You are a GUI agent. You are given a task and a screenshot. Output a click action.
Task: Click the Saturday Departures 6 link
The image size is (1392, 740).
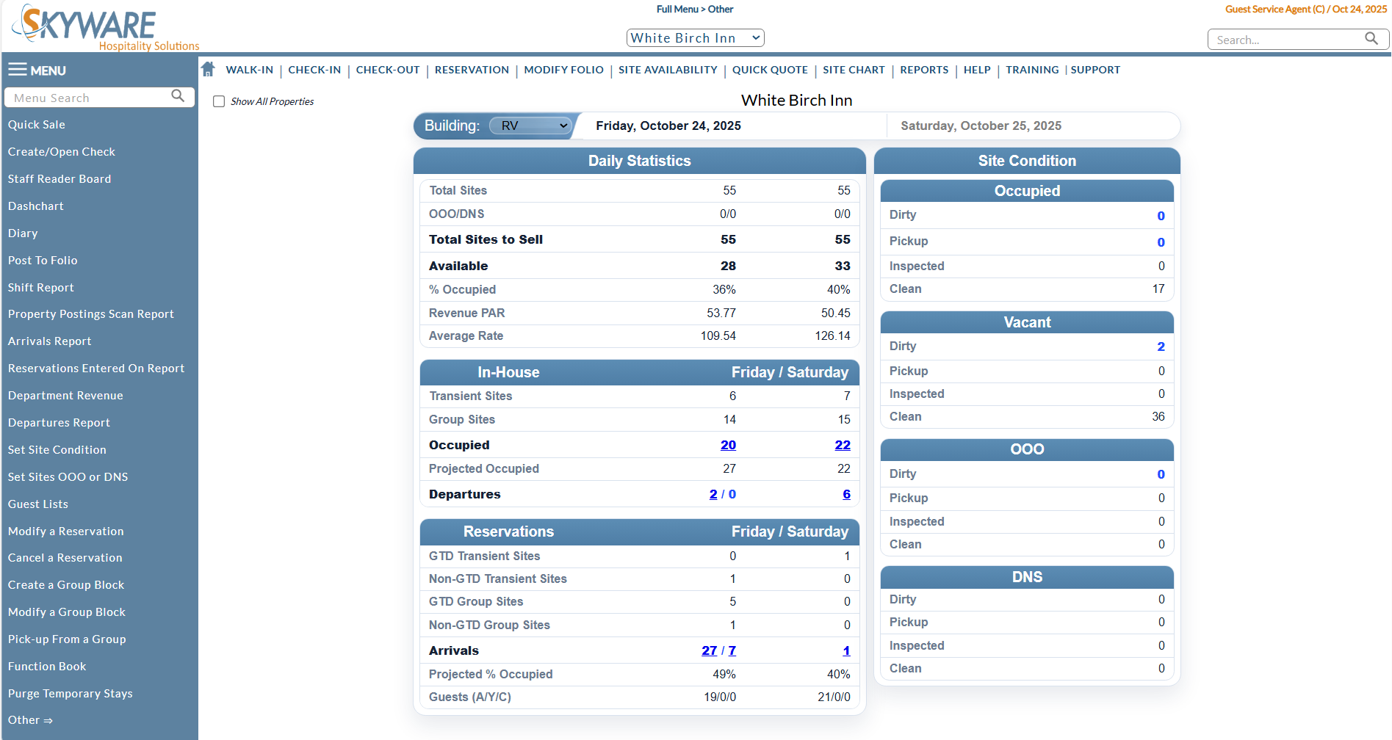(846, 494)
